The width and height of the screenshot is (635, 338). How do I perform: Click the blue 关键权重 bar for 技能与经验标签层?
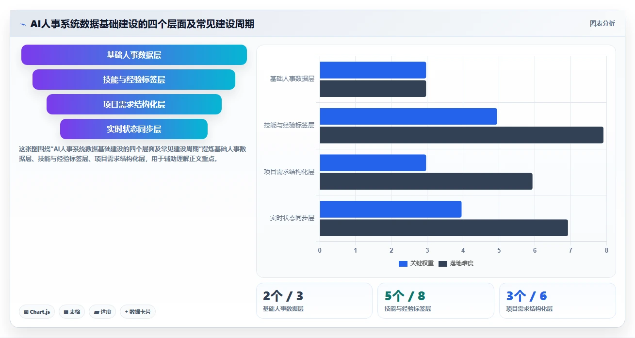point(408,116)
